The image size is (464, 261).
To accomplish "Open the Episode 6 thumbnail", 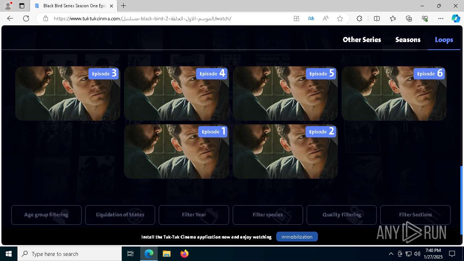I will point(394,93).
